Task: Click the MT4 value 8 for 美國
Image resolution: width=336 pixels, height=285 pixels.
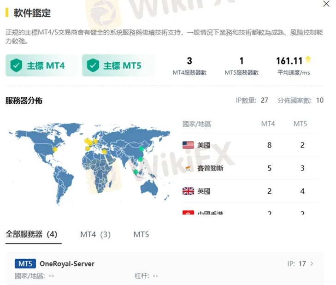Action: coord(269,145)
